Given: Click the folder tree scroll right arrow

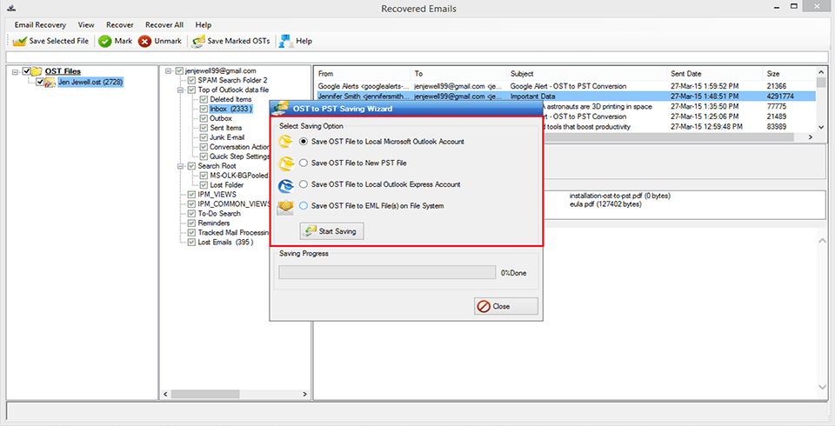Looking at the screenshot, I should (x=304, y=394).
